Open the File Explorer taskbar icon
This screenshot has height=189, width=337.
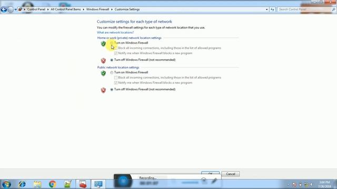tap(37, 184)
